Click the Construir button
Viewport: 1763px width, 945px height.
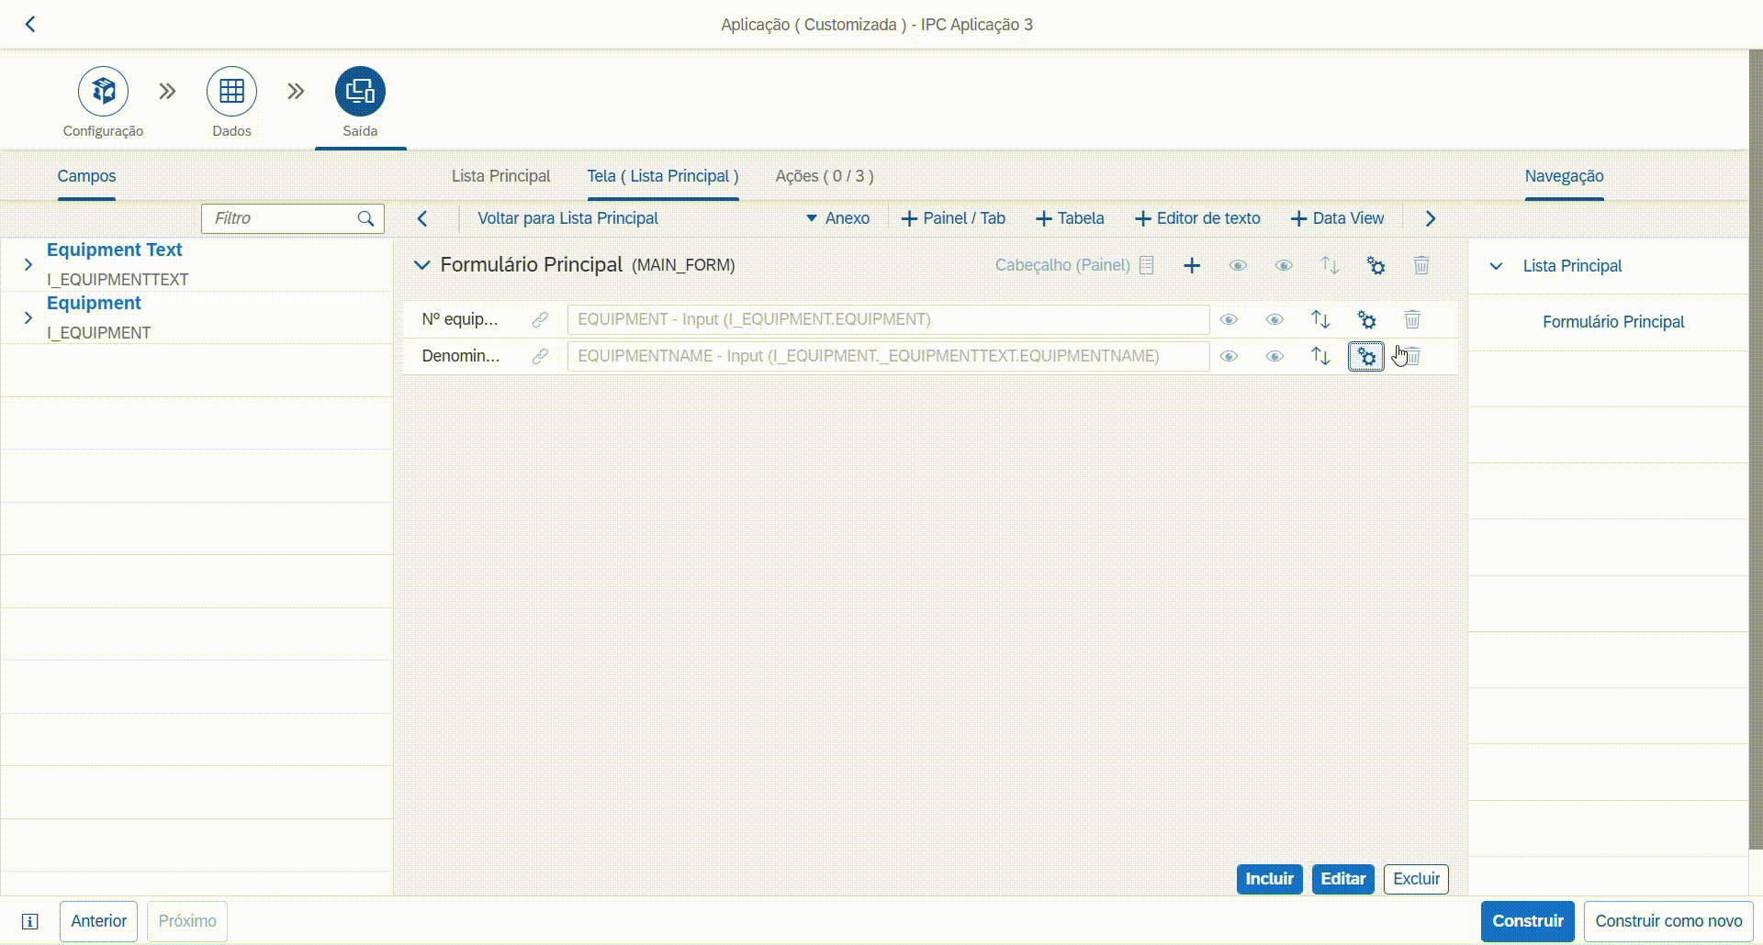click(x=1527, y=921)
